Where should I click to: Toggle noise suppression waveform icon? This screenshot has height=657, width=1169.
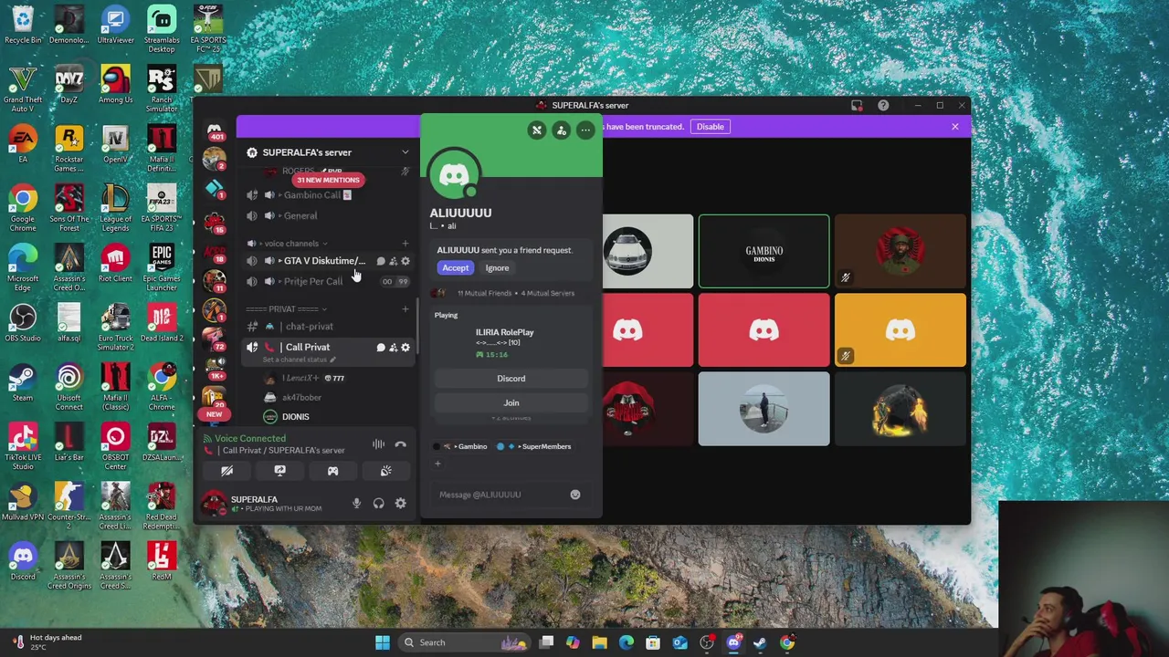pyautogui.click(x=378, y=444)
